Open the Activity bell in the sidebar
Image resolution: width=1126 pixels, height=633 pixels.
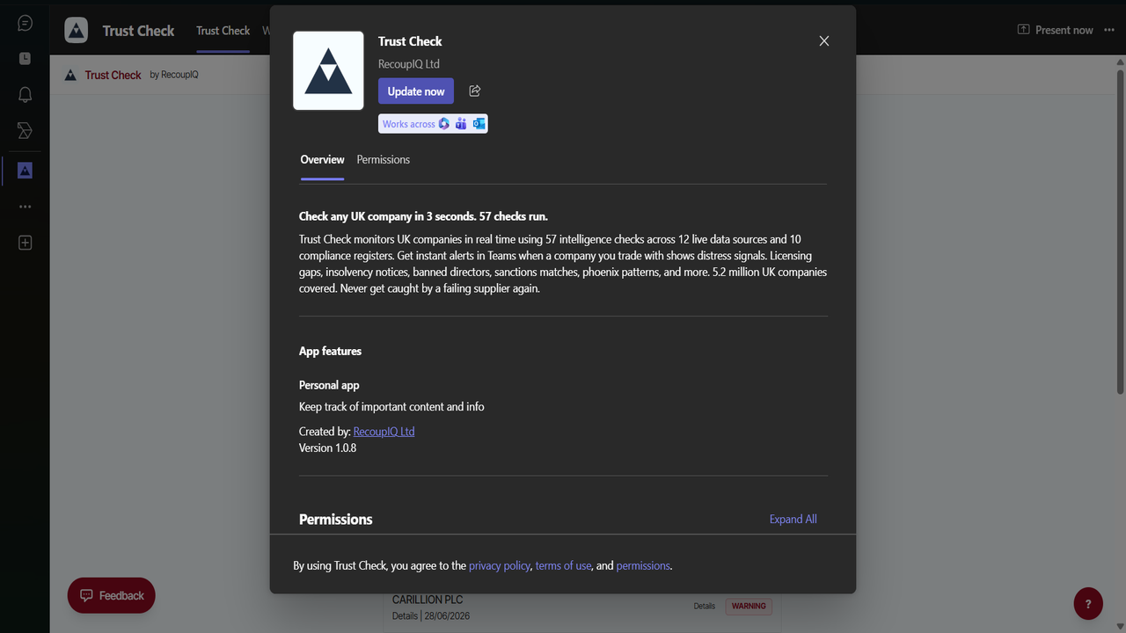[25, 95]
